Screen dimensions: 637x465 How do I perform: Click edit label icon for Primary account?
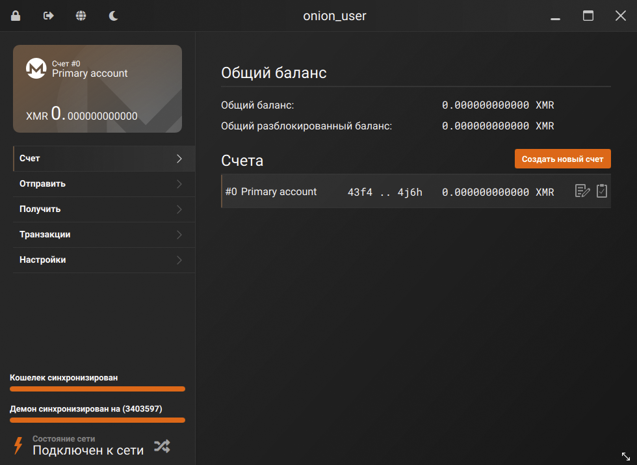tap(582, 191)
